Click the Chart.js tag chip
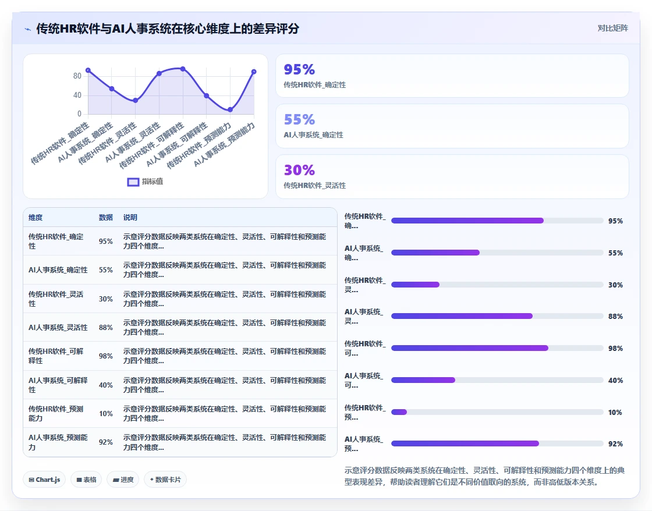 (44, 480)
